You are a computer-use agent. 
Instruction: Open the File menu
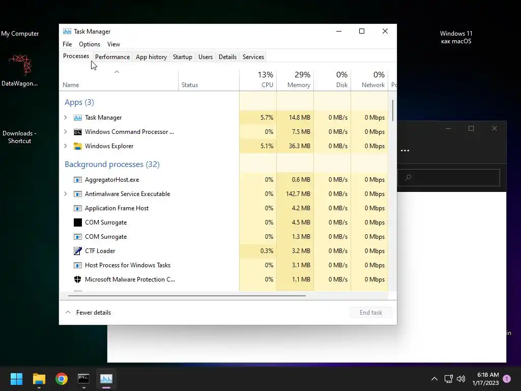point(67,44)
